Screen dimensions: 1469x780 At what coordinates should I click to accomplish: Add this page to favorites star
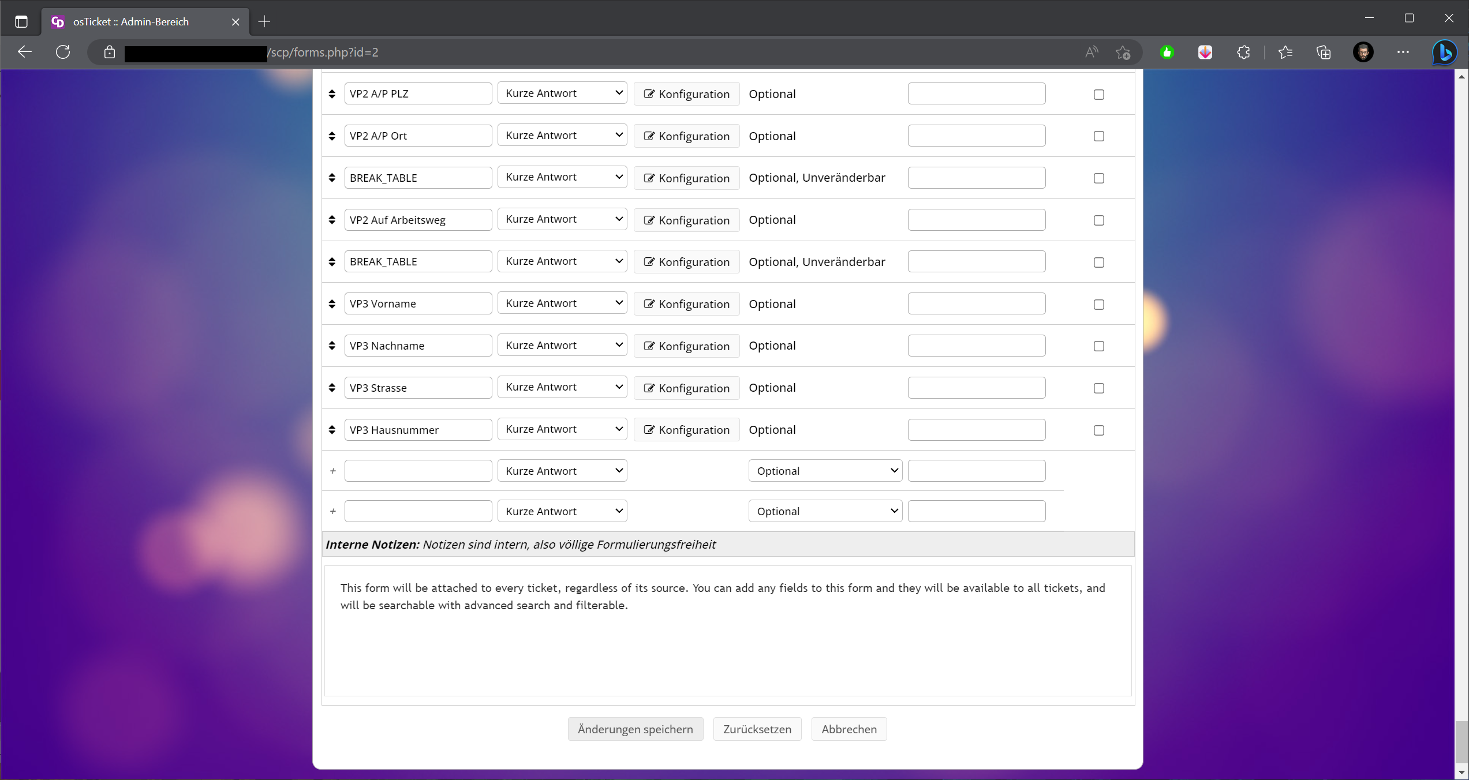pyautogui.click(x=1123, y=52)
